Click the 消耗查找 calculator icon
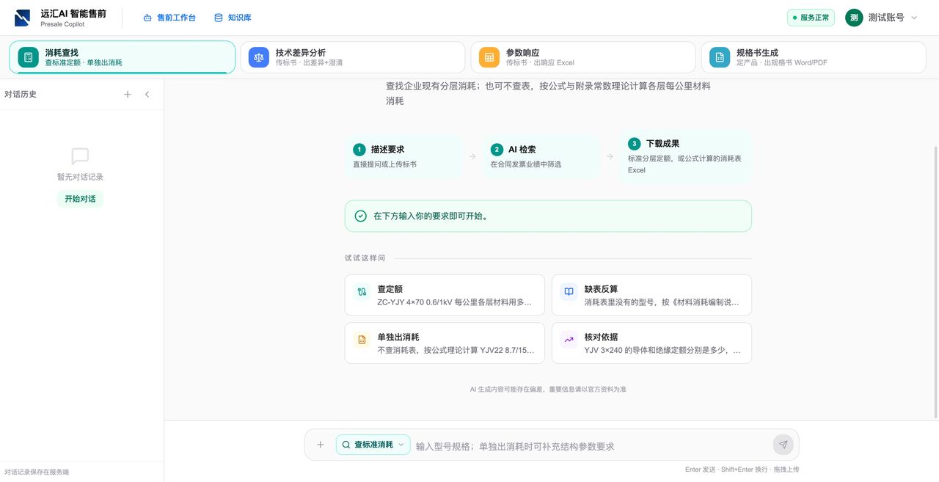 pyautogui.click(x=29, y=57)
